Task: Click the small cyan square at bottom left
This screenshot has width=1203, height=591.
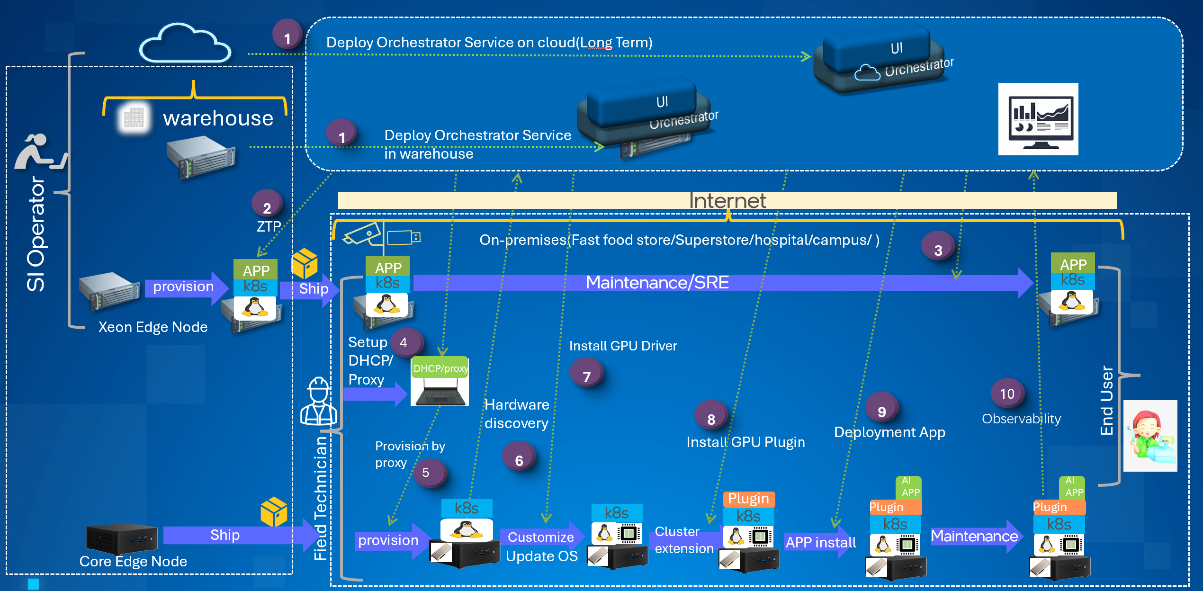Action: click(33, 584)
